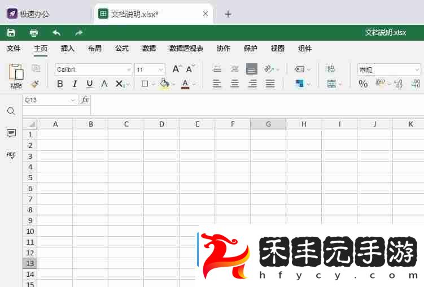Save the document with the floppy disk icon
424x287 pixels.
[x=11, y=33]
